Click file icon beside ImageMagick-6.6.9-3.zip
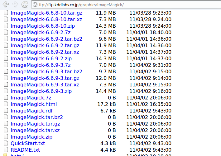Viewport: 221px width, 156px height. (x=6, y=91)
